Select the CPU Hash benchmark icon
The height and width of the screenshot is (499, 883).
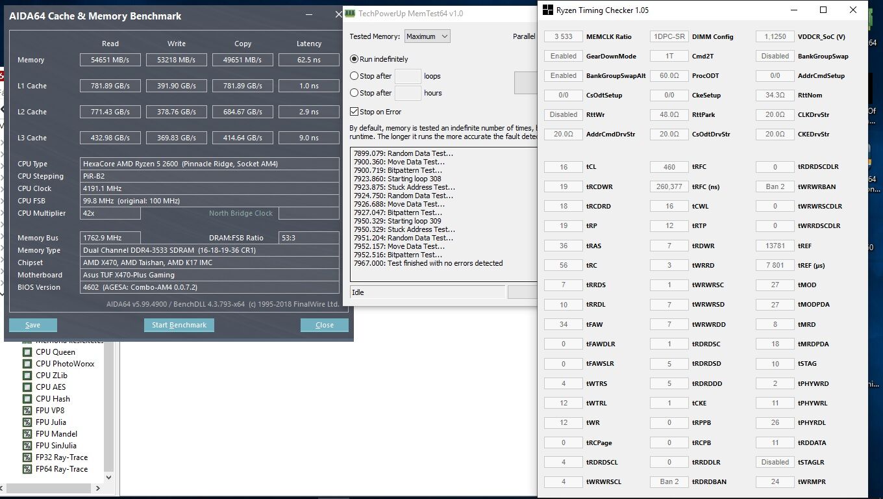point(27,399)
